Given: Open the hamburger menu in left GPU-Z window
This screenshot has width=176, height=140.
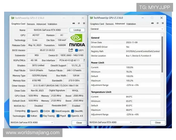Looking at the screenshot, I should point(84,23).
